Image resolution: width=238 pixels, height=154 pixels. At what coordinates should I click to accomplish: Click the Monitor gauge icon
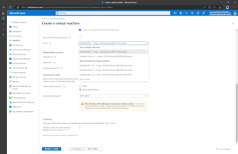point(10,81)
